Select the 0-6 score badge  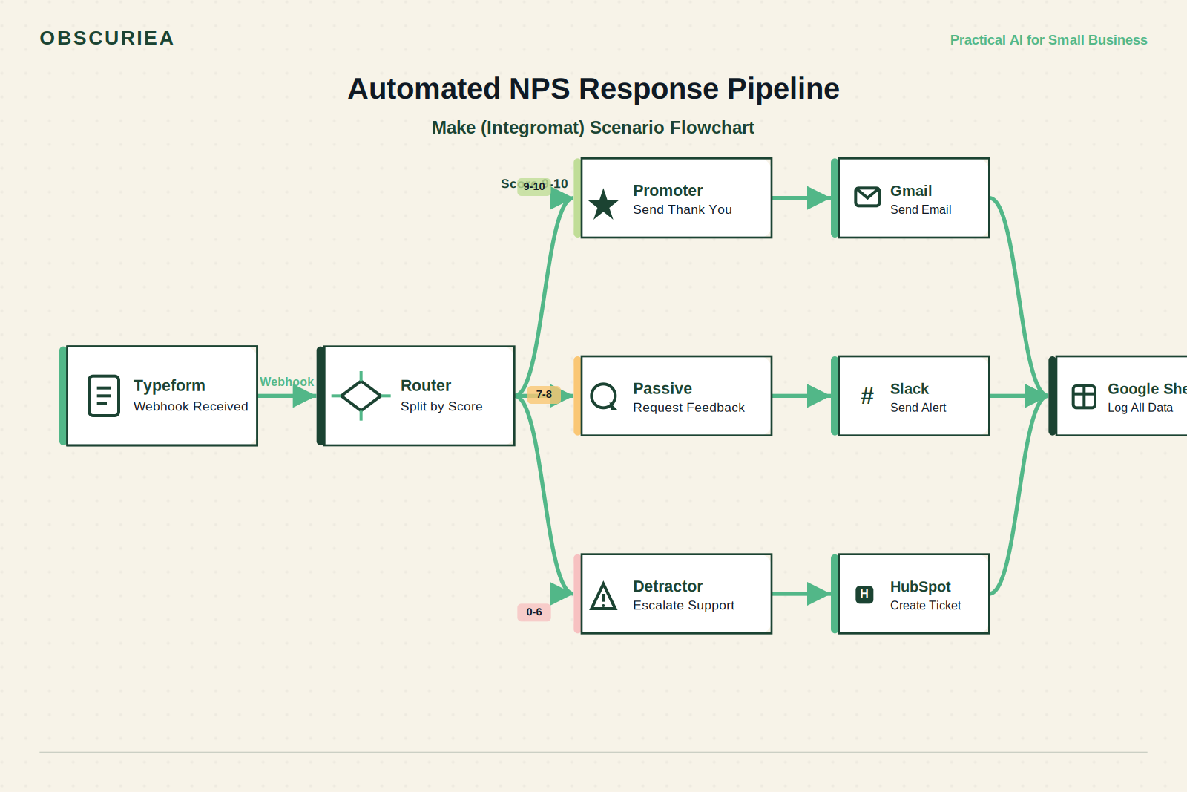[534, 612]
